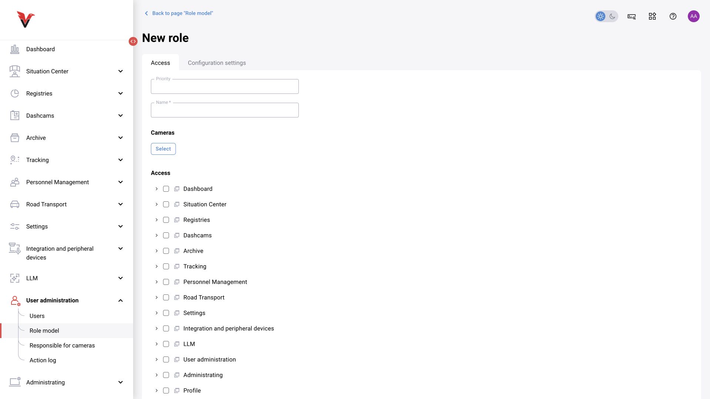710x399 pixels.
Task: Click the Select cameras button
Action: 163,149
